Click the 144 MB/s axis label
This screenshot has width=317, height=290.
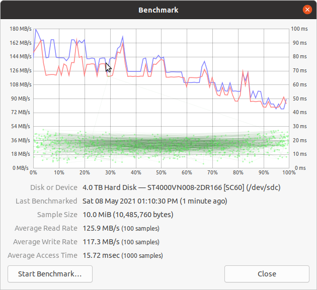coord(21,56)
